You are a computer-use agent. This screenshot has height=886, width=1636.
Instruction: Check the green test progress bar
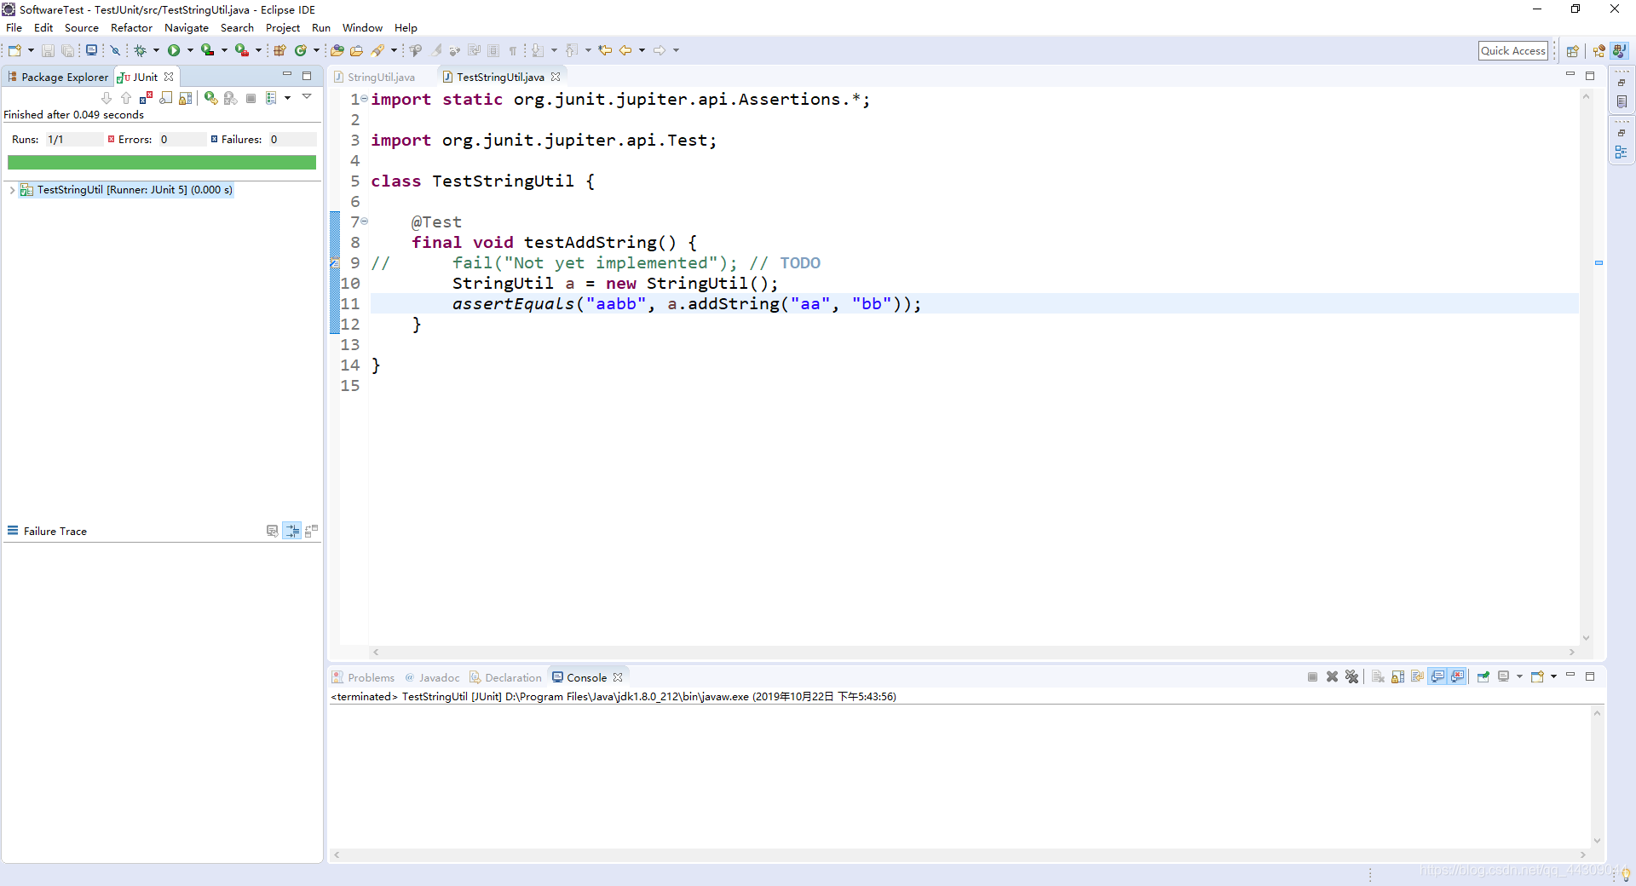162,162
